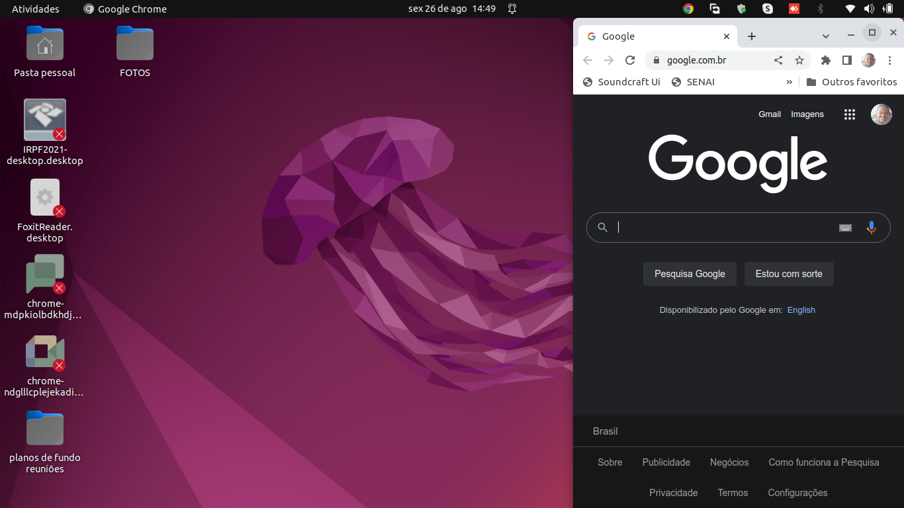View site security lock info

pos(656,60)
